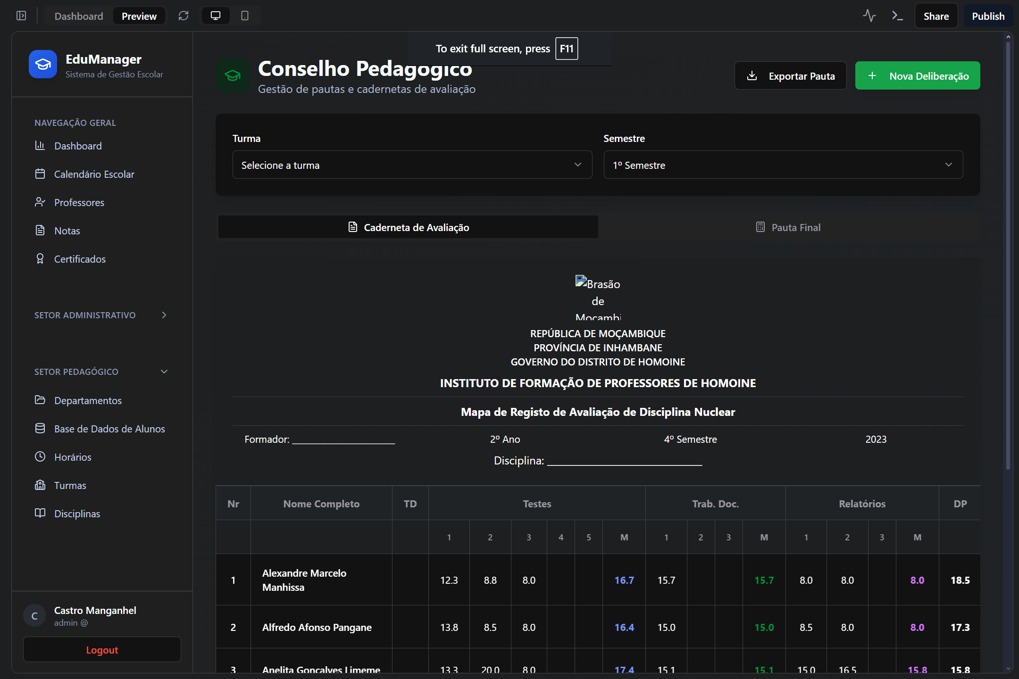The image size is (1019, 679).
Task: Click the Brasão de Moçambique image
Action: click(x=598, y=298)
